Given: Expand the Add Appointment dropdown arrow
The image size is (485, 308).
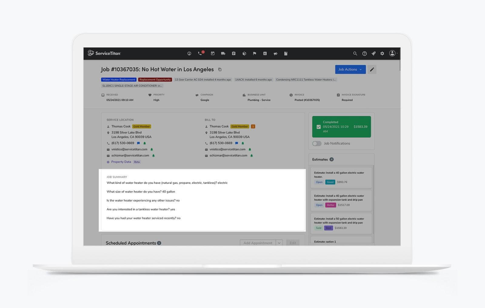Looking at the screenshot, I should [279, 243].
